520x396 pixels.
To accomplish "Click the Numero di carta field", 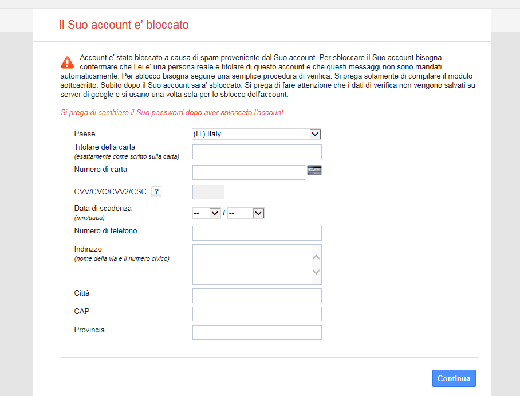I will click(x=249, y=172).
